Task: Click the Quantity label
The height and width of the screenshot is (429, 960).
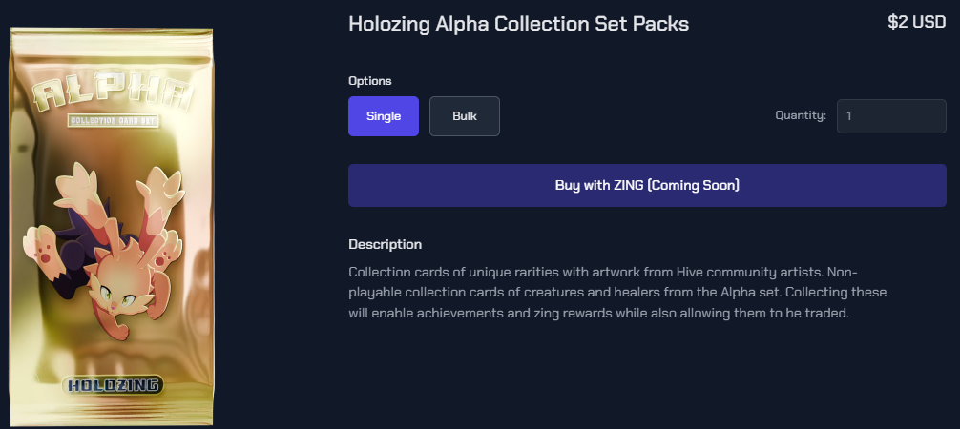Action: pyautogui.click(x=800, y=116)
